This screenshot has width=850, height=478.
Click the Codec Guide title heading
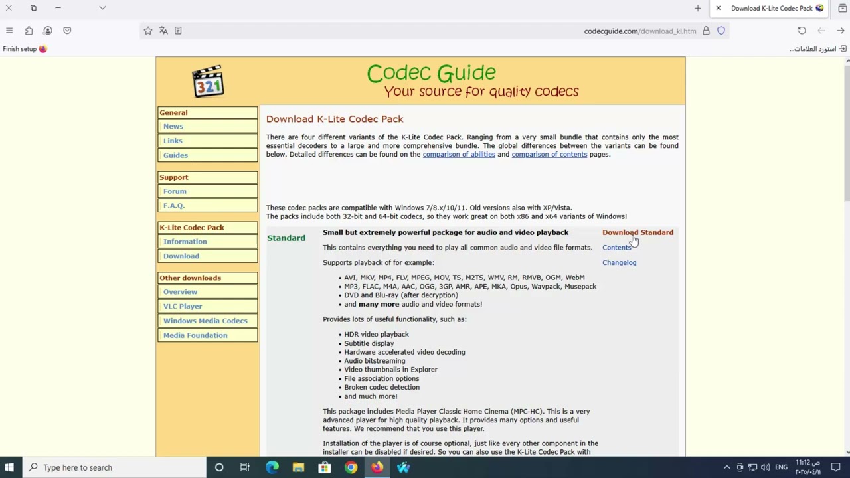click(431, 73)
